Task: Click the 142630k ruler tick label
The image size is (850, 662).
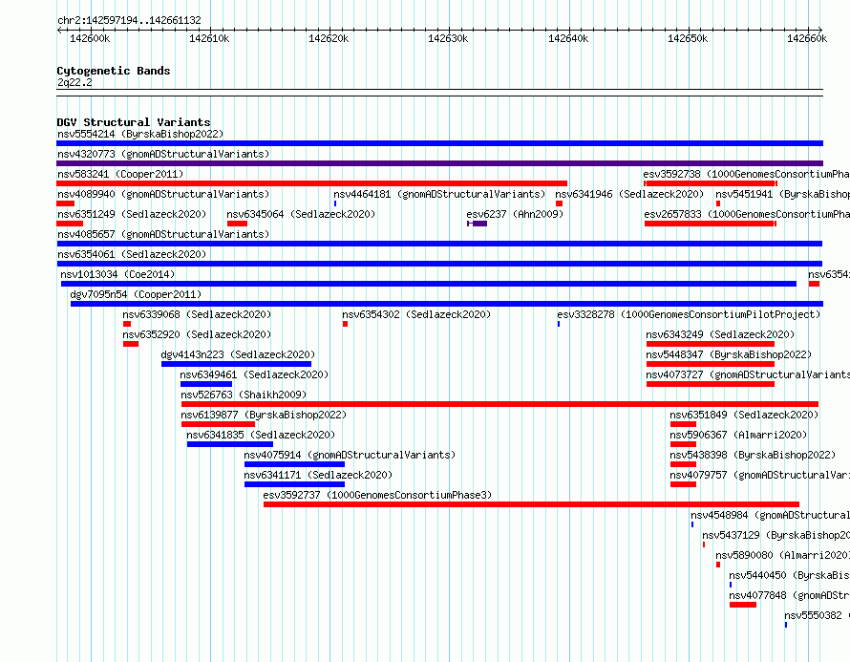Action: coord(448,38)
